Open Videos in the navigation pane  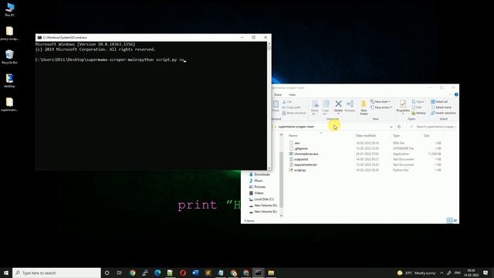coord(256,193)
